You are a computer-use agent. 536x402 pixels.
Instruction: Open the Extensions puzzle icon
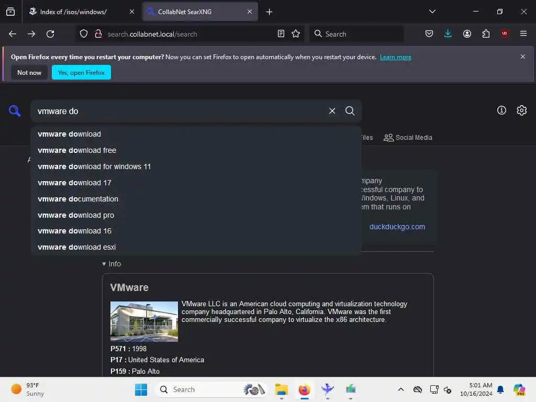(486, 33)
